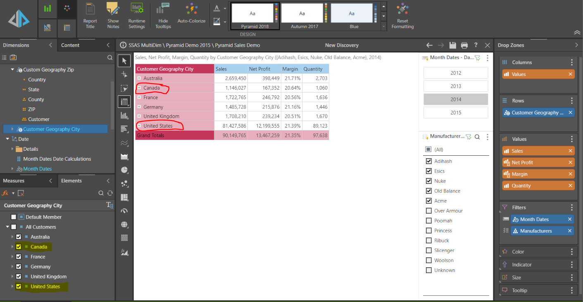Switch to the Content tab
This screenshot has height=302, width=583.
tap(70, 45)
